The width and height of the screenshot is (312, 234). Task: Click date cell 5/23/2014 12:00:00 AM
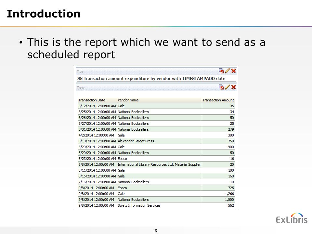[97, 159]
